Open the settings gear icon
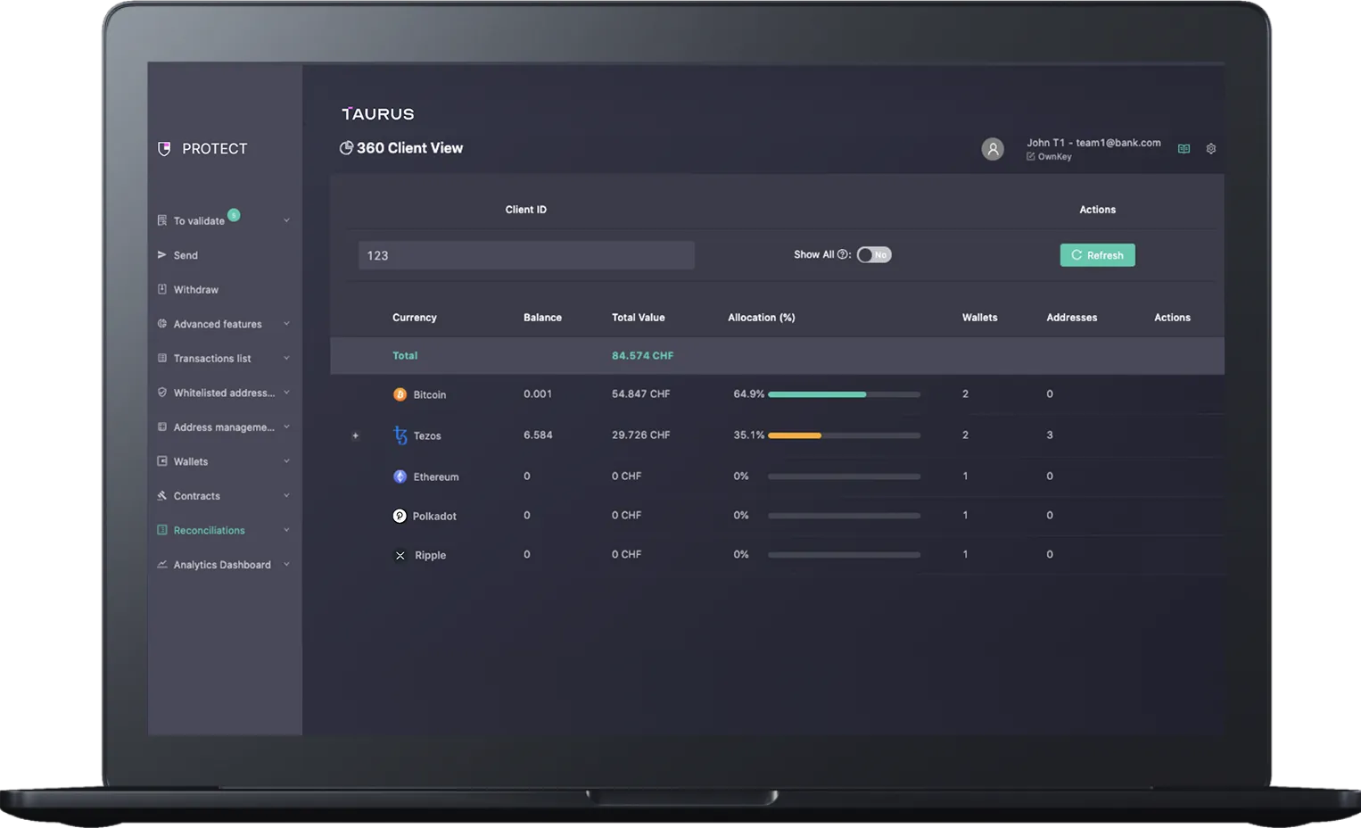1361x828 pixels. 1210,149
